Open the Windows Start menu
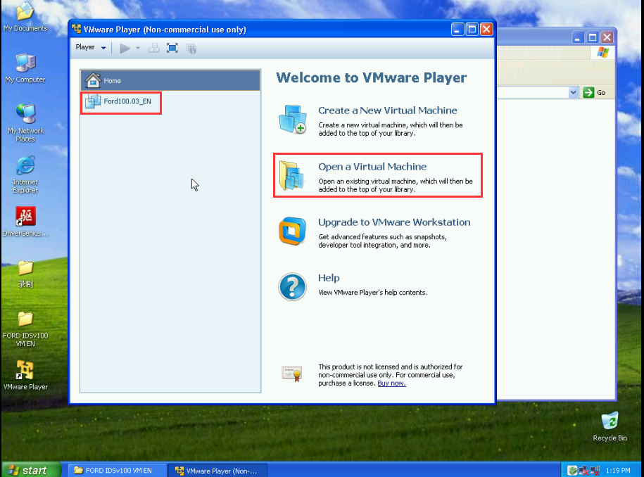Screen dimensions: 644x477 31,470
